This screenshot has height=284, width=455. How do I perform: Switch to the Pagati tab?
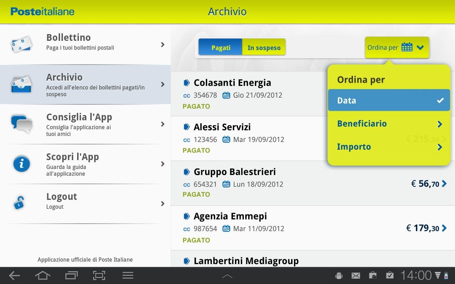tap(220, 47)
